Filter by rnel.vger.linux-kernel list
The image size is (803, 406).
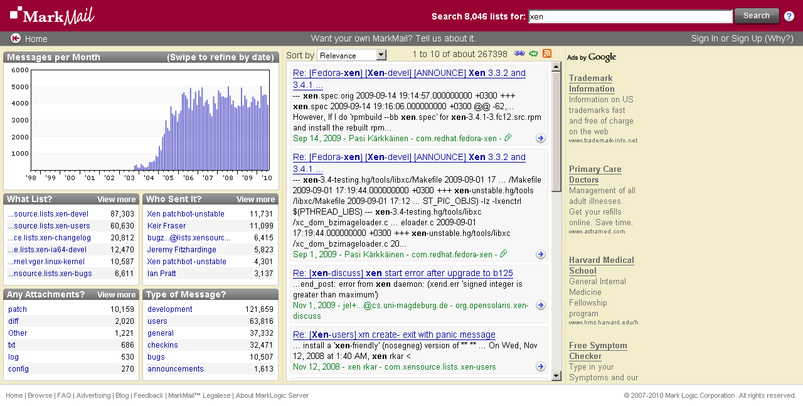(x=46, y=262)
